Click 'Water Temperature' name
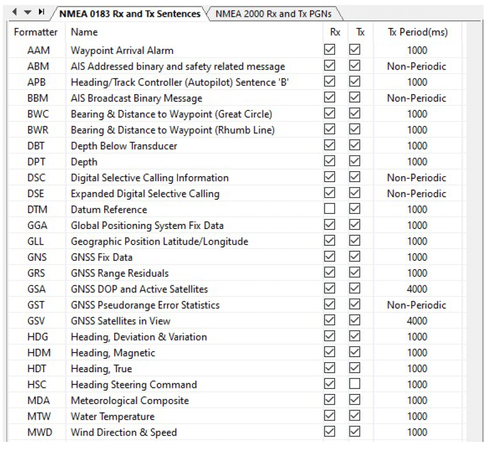497x453 pixels. 113,417
